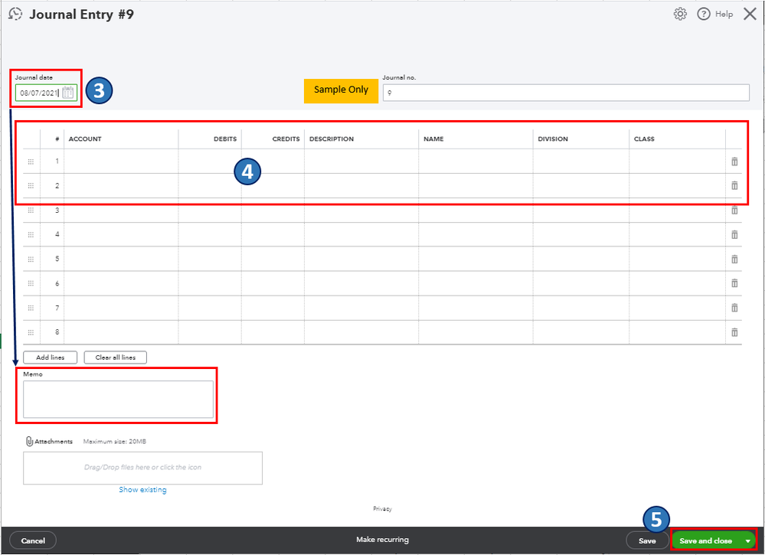Click the NAME column header

tap(433, 139)
